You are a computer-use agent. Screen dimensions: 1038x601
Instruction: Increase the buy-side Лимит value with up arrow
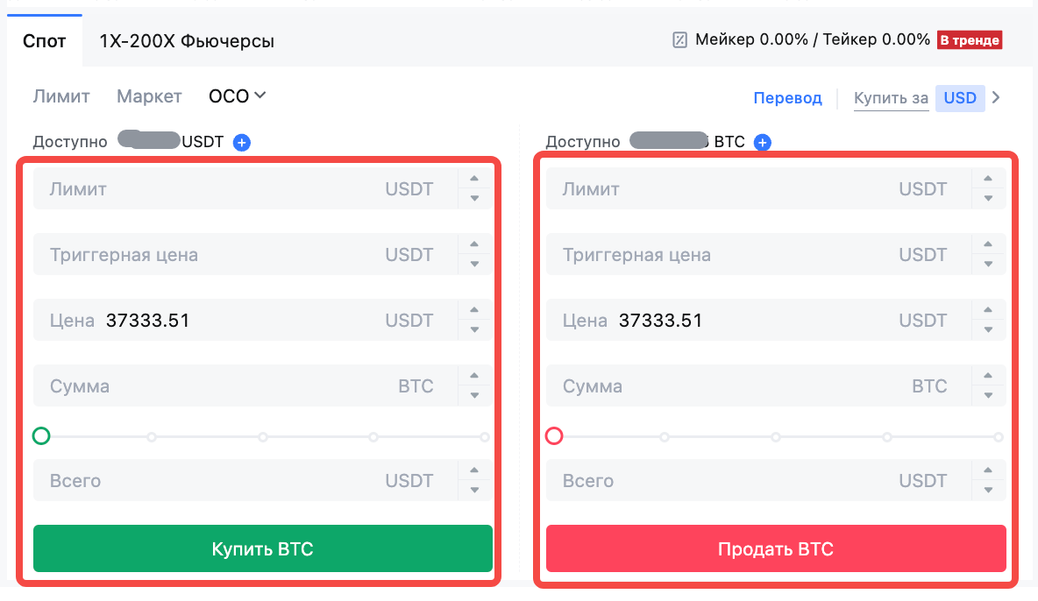pos(474,179)
